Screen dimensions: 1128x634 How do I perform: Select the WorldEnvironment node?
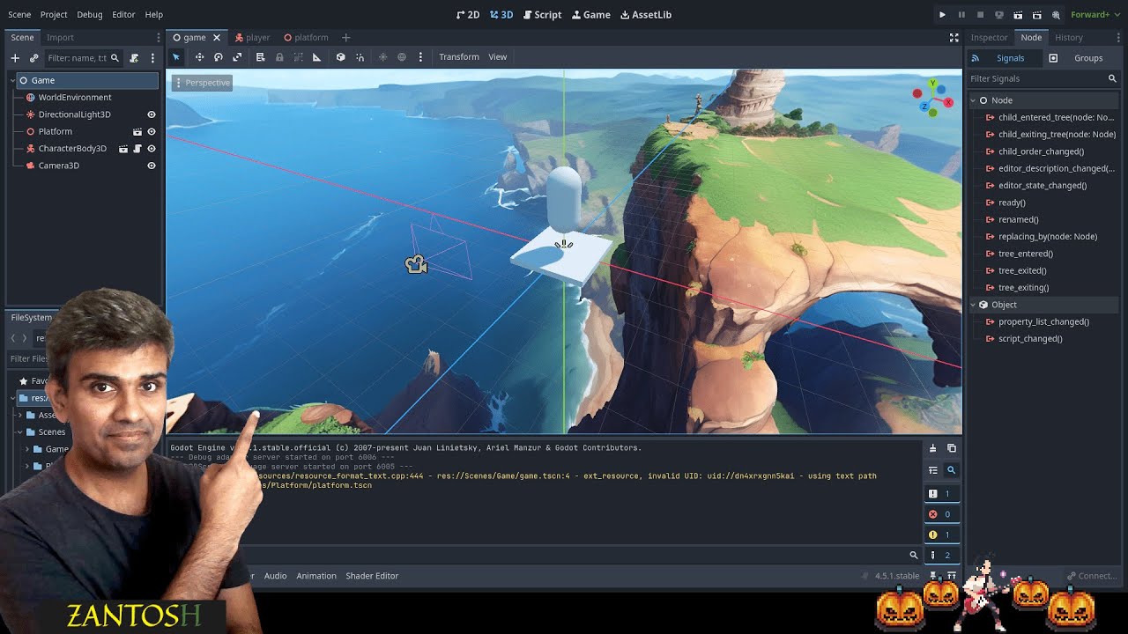74,98
